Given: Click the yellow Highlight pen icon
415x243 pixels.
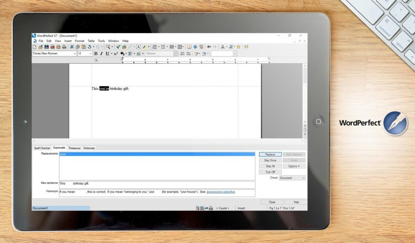Looking at the screenshot, I should 145,47.
